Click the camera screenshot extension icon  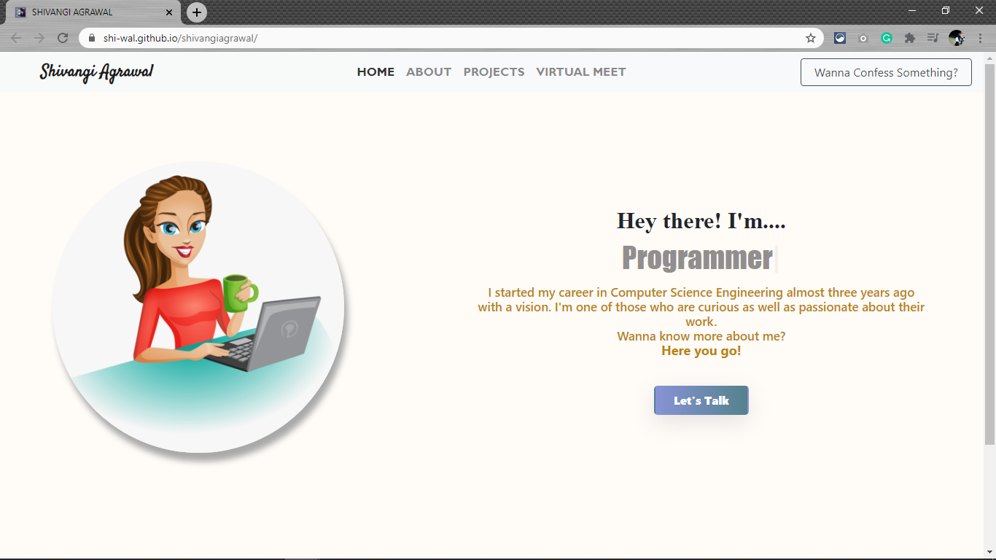pyautogui.click(x=863, y=38)
